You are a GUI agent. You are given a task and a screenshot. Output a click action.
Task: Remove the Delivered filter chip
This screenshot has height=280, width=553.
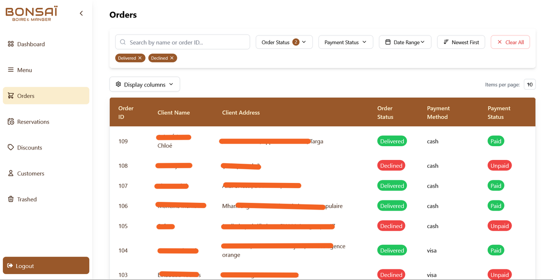coord(140,58)
